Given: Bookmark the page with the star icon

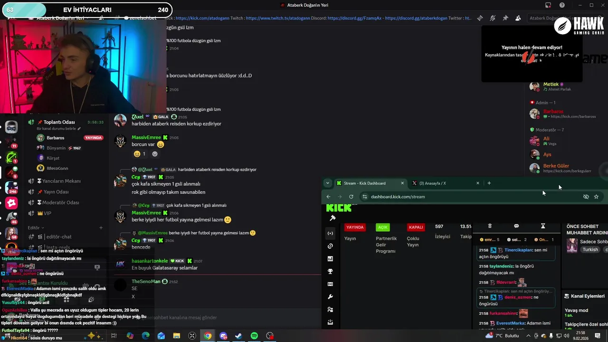Looking at the screenshot, I should click(596, 197).
